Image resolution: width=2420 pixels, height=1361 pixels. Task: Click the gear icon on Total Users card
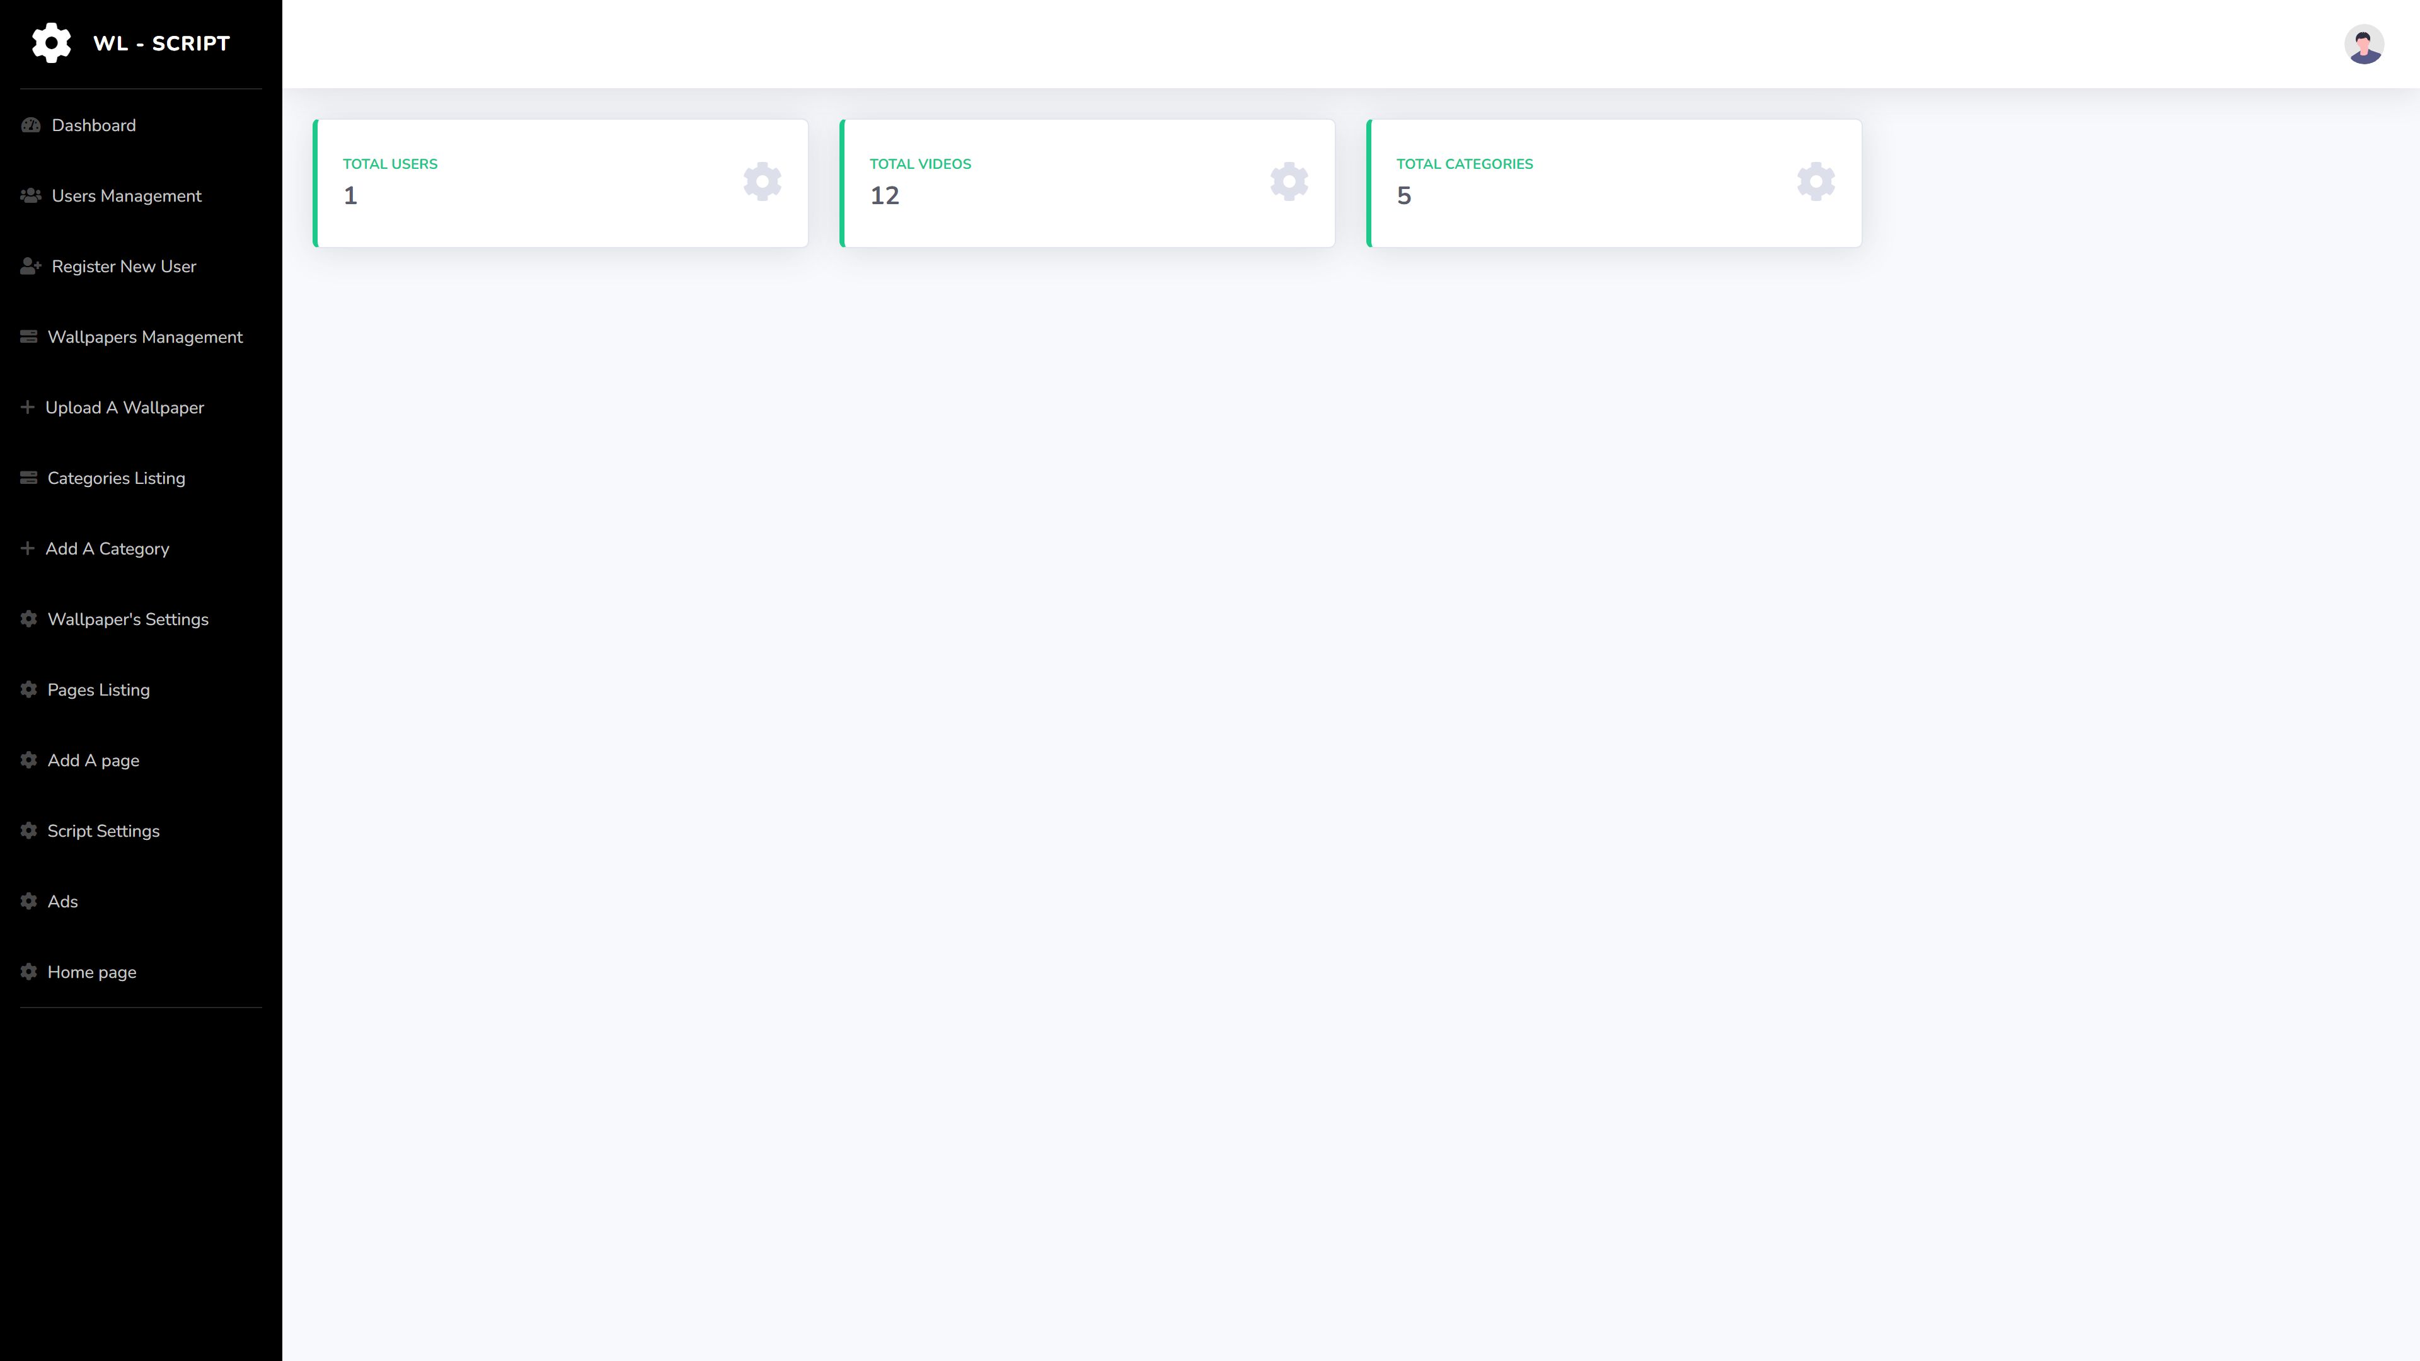point(762,181)
